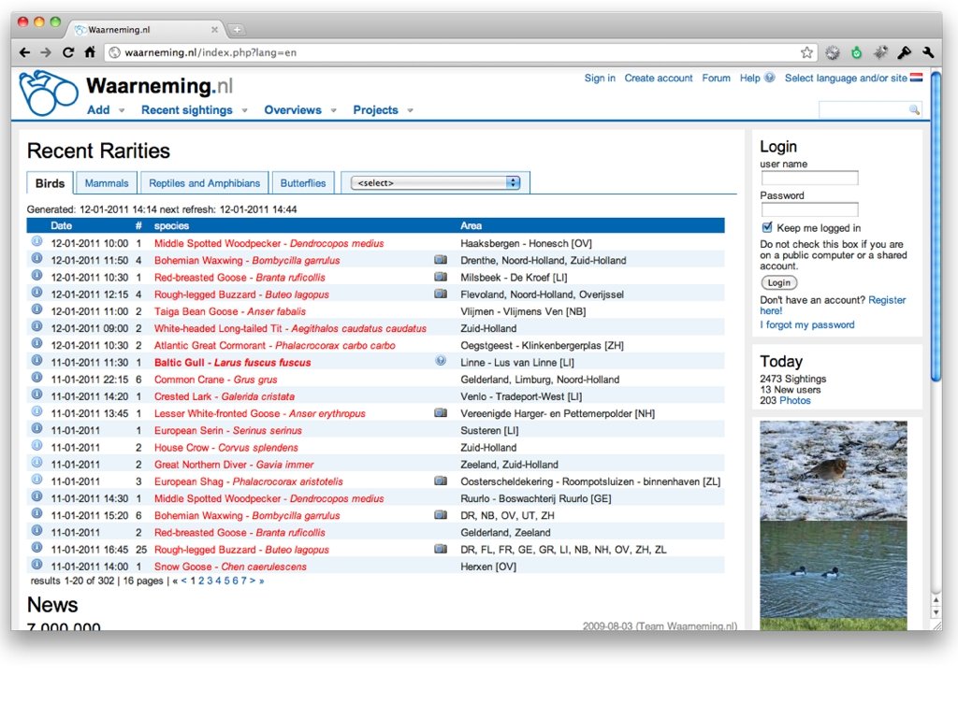Bookmark page with the star icon
This screenshot has width=958, height=718.
[x=806, y=52]
